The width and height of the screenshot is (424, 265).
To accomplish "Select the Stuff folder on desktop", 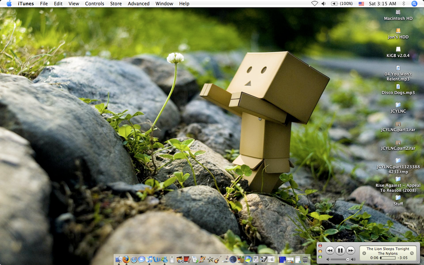I will 398,201.
